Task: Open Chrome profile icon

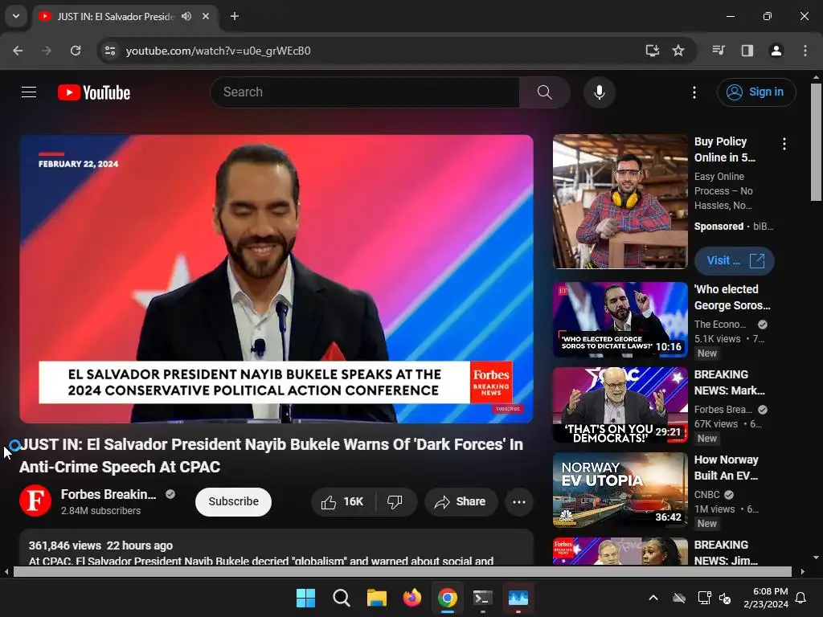Action: click(x=776, y=51)
